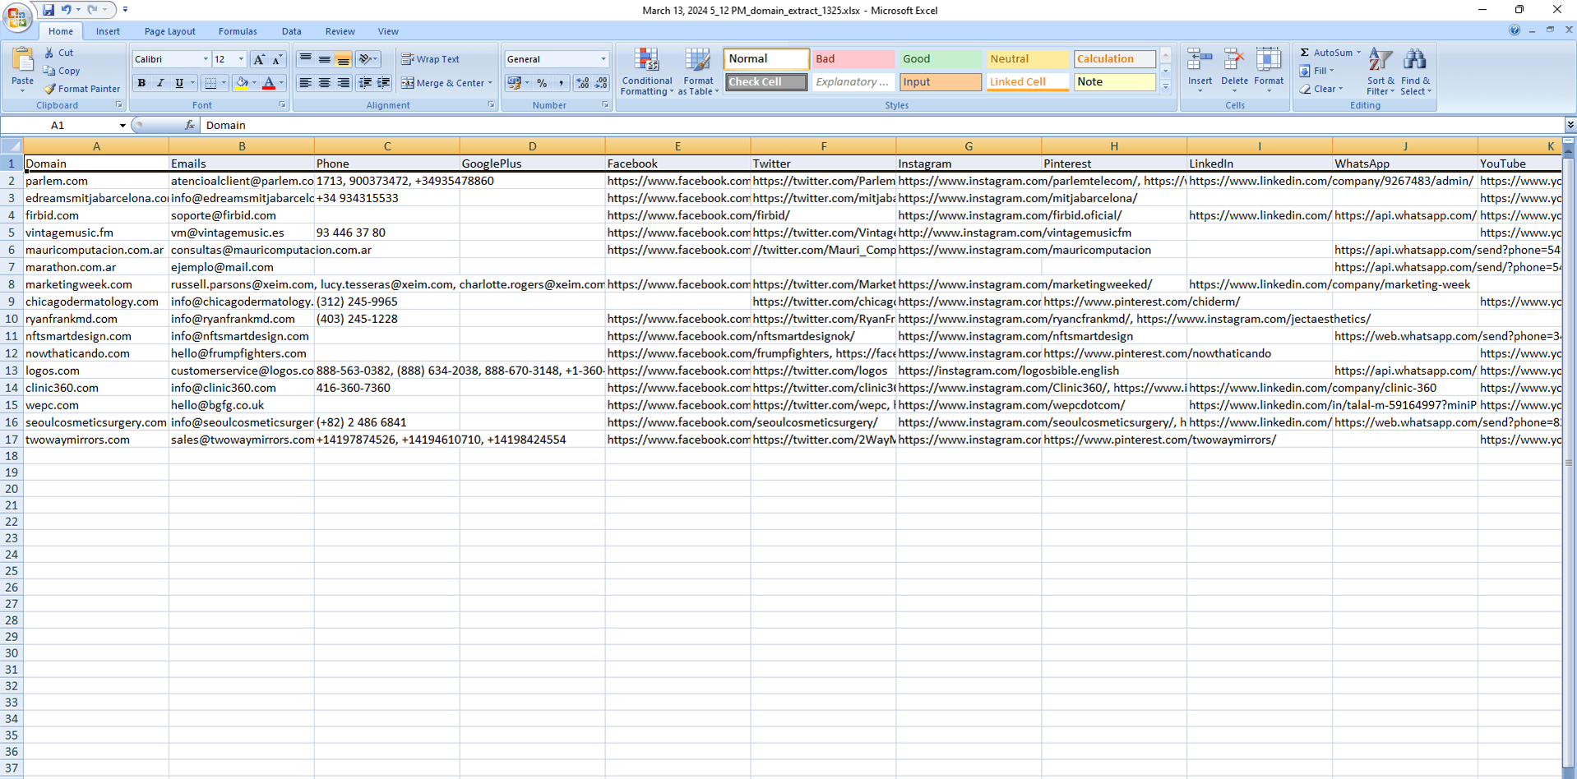This screenshot has height=779, width=1577.
Task: Switch to the Page Layout tab
Action: click(169, 31)
